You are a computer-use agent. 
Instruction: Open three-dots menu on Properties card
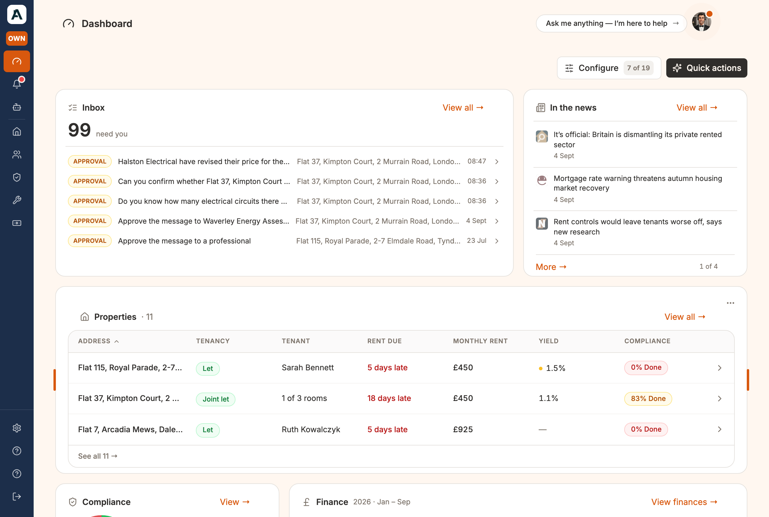point(730,303)
